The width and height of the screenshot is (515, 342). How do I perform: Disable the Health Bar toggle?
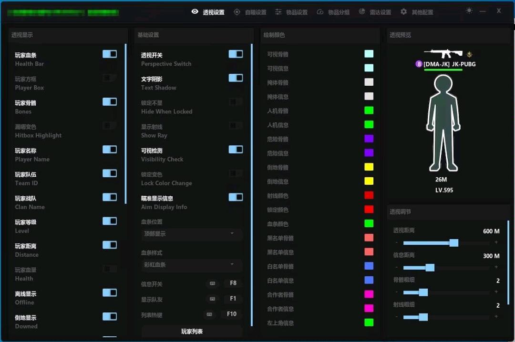pyautogui.click(x=110, y=54)
